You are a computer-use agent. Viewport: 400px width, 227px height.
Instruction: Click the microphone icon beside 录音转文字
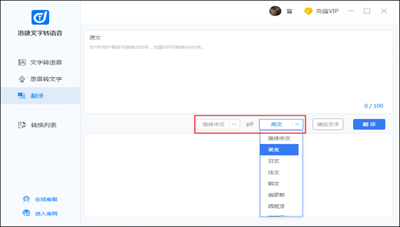pos(22,79)
